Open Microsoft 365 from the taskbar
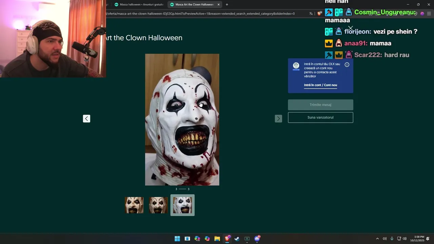This screenshot has height=244, width=434. pos(197,239)
